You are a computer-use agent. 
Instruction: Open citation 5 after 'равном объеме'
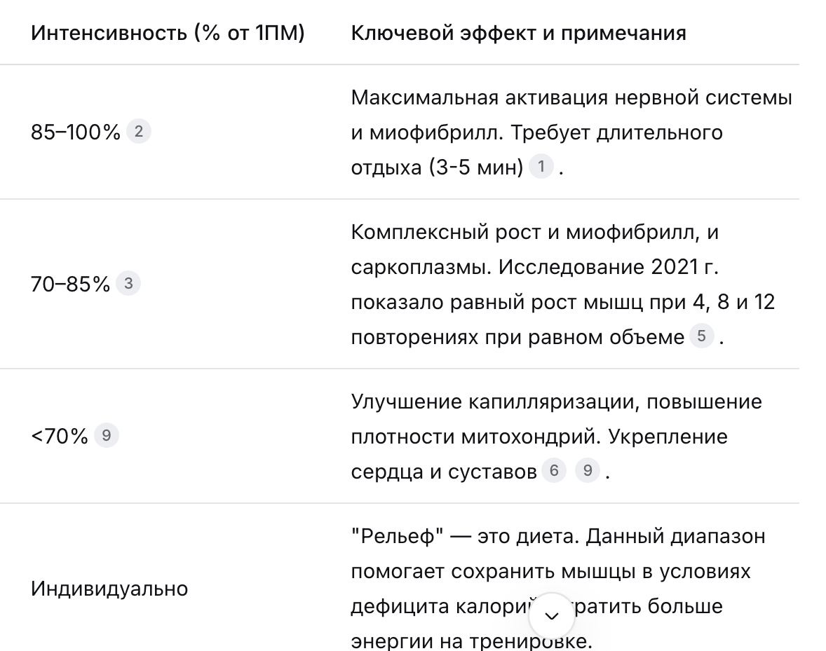[702, 336]
